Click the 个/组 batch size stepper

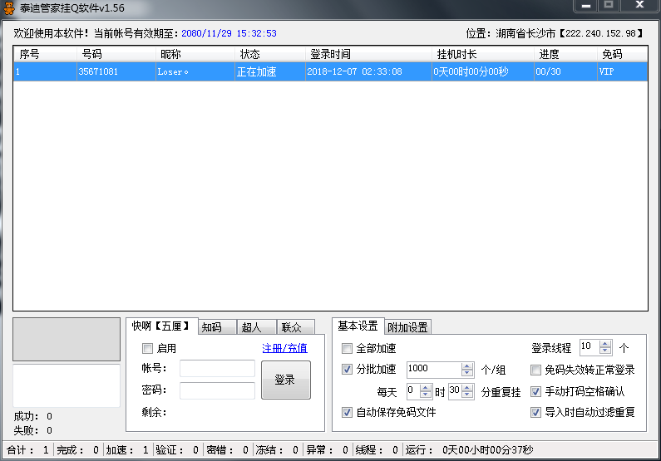click(x=466, y=370)
